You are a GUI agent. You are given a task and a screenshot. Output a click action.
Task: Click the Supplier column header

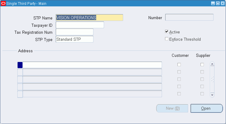[x=203, y=55]
